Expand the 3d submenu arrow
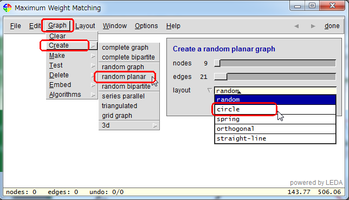 (155, 125)
